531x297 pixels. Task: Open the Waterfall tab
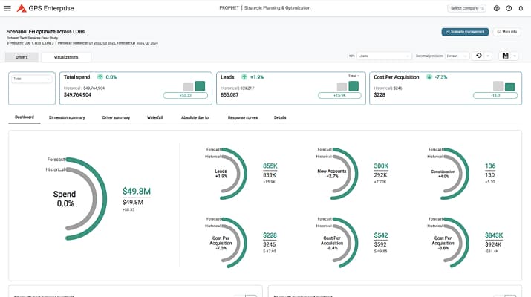pos(154,117)
